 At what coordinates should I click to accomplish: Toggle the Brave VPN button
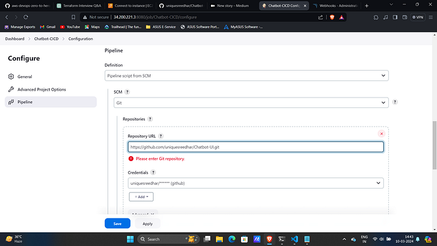click(x=418, y=17)
